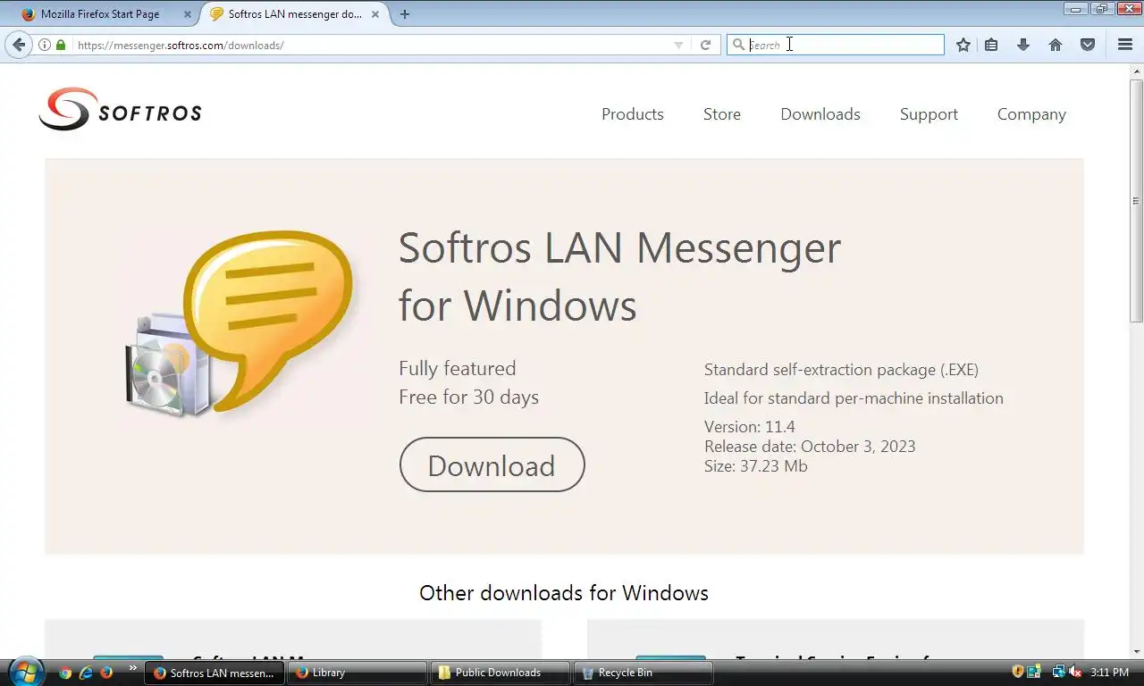Launch Internet Explorer from quick launch

[x=86, y=673]
